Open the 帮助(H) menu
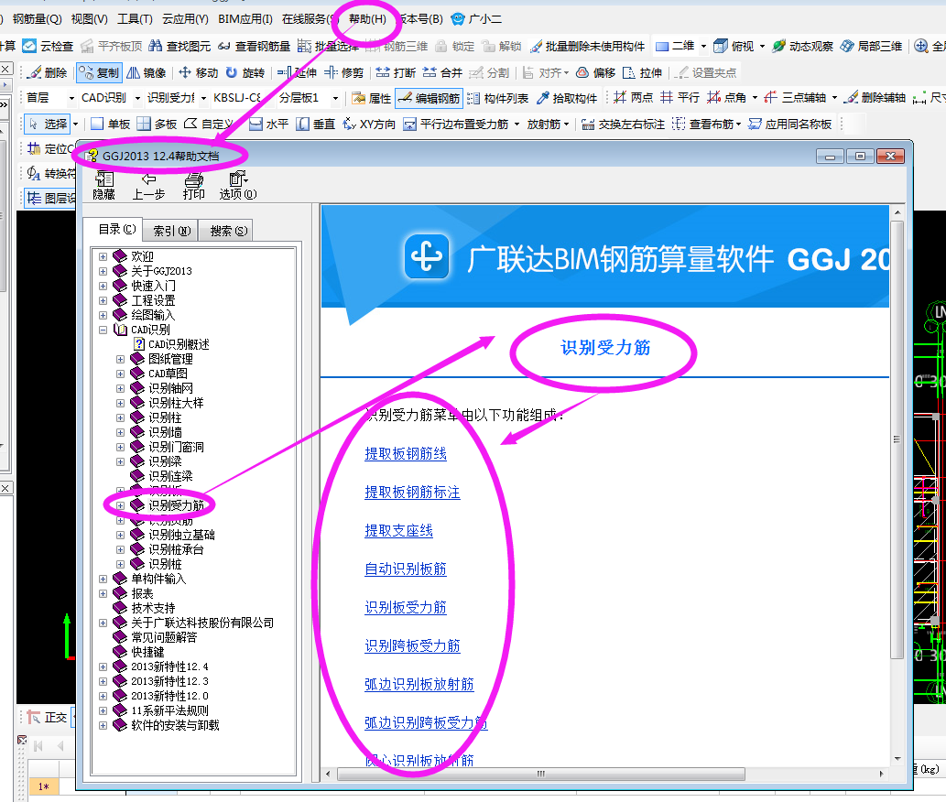 coord(367,18)
